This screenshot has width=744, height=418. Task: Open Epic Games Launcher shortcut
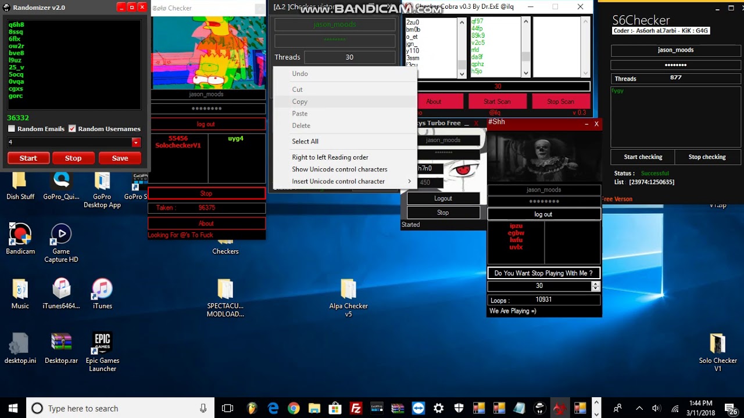pyautogui.click(x=102, y=352)
